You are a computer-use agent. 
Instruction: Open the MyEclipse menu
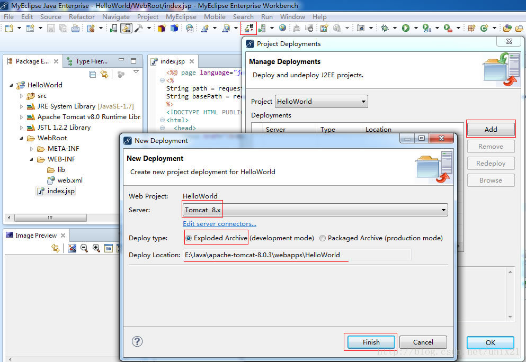coord(181,17)
